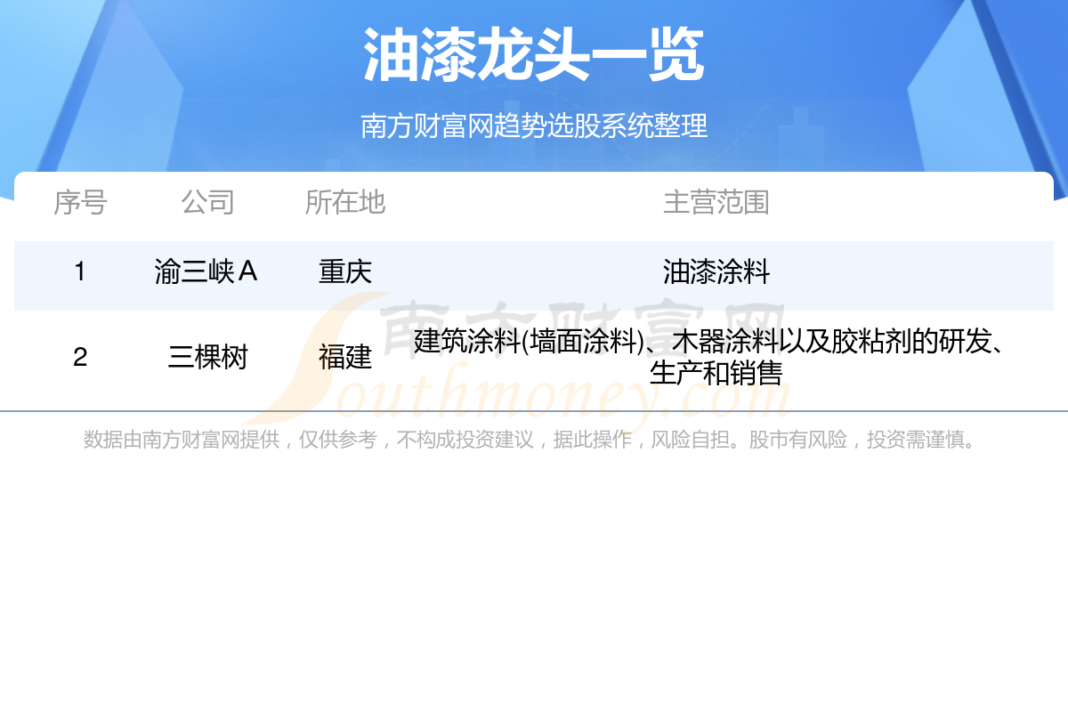Select the 公司 column header
The width and height of the screenshot is (1068, 712).
click(207, 202)
